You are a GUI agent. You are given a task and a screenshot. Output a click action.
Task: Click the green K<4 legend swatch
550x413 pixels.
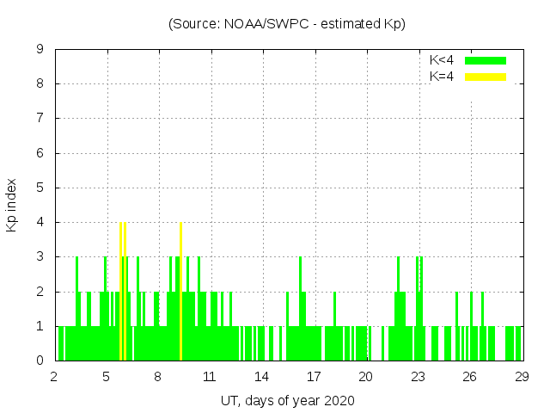tap(486, 60)
